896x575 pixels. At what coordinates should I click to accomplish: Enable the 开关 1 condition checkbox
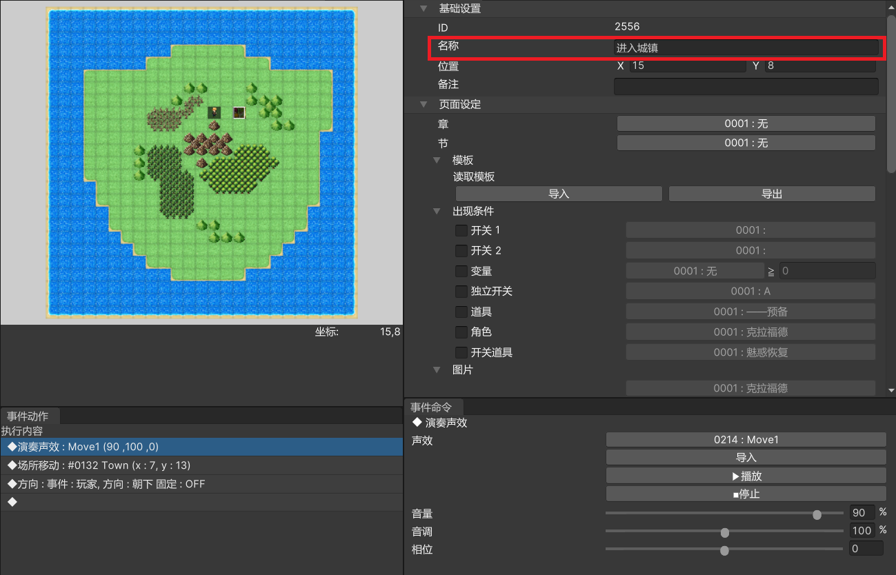tap(461, 230)
